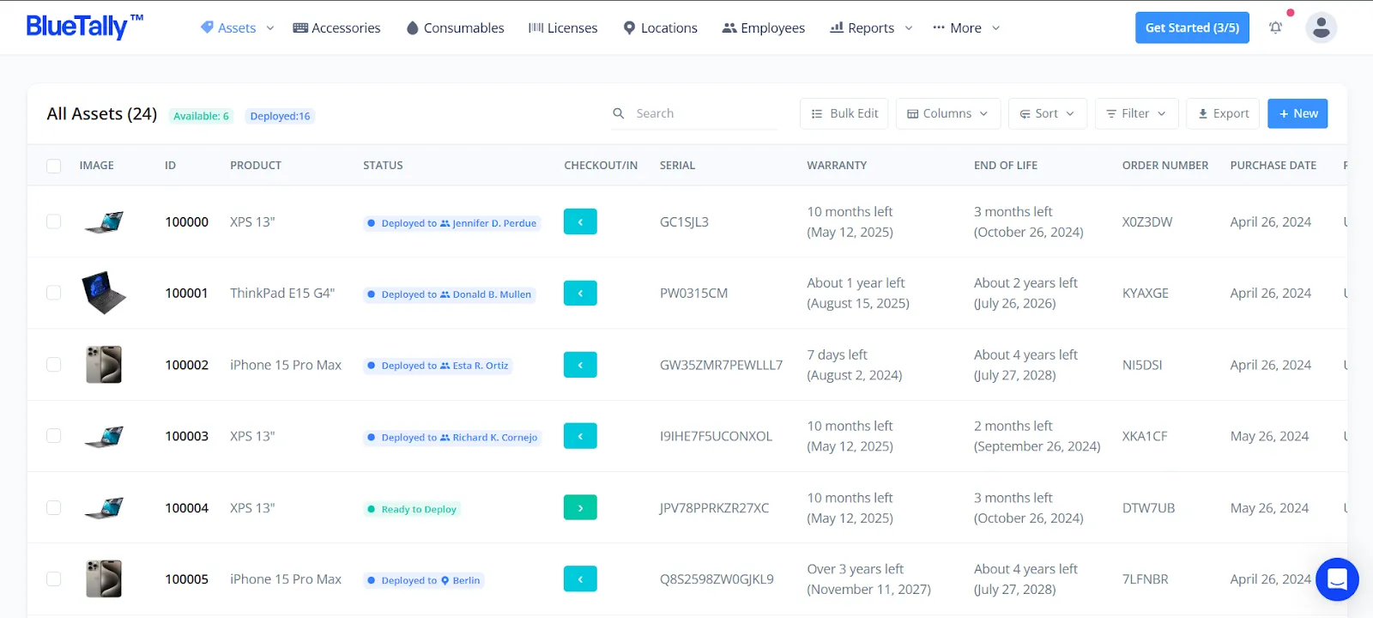Click product name ThinkPad E15 G4"
Image resolution: width=1373 pixels, height=618 pixels.
(x=282, y=293)
